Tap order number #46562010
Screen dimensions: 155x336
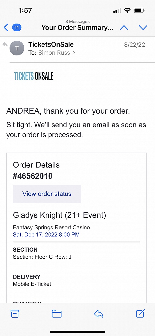[x=33, y=176]
